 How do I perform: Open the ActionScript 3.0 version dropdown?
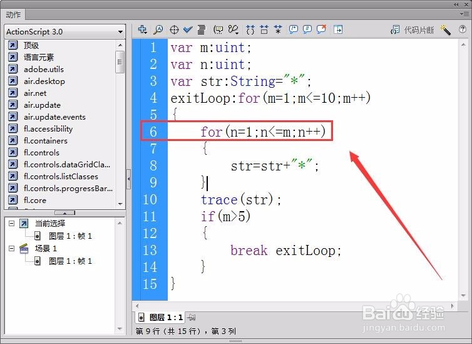point(64,31)
